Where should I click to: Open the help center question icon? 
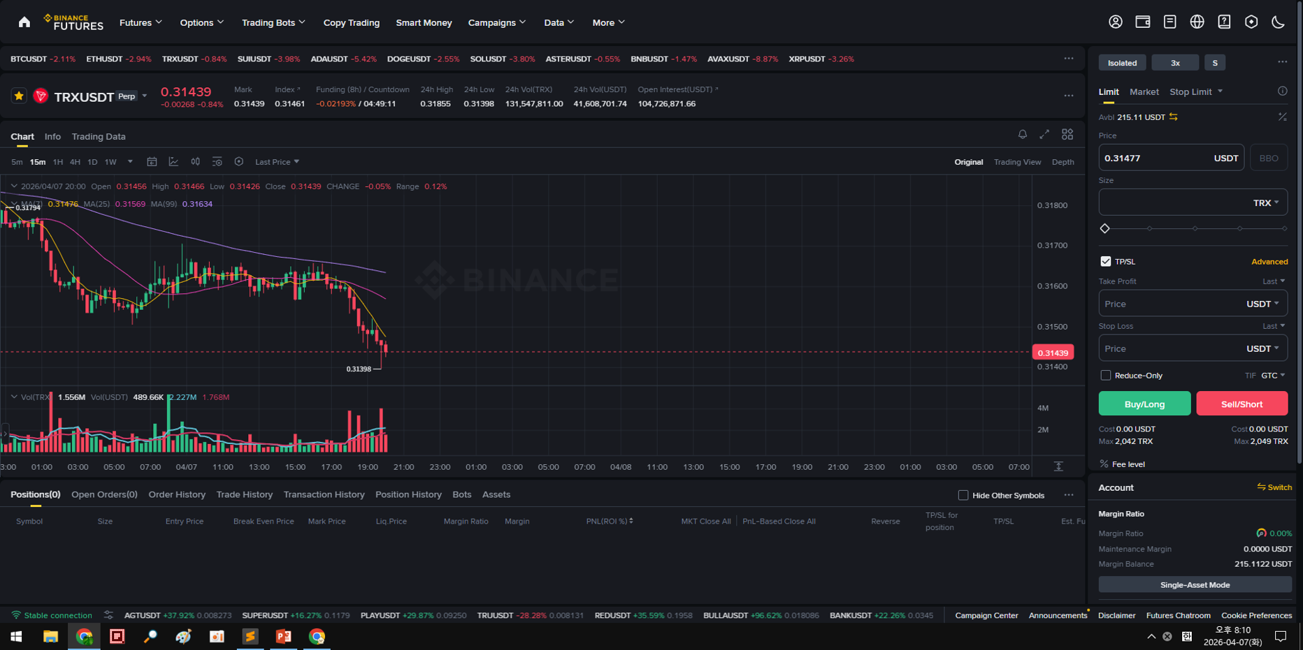1224,22
